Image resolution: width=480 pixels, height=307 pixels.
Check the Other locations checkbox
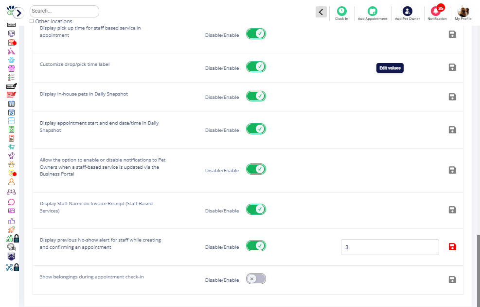(x=32, y=21)
